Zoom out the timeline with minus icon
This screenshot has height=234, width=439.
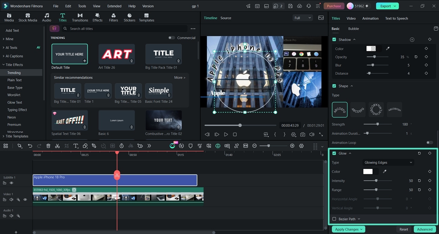click(x=255, y=146)
